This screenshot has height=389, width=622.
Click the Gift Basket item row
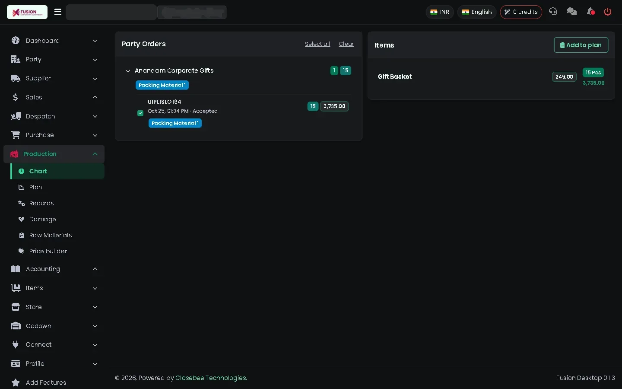(491, 77)
